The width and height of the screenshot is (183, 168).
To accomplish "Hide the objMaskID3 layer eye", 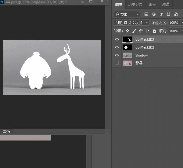I will click(117, 39).
